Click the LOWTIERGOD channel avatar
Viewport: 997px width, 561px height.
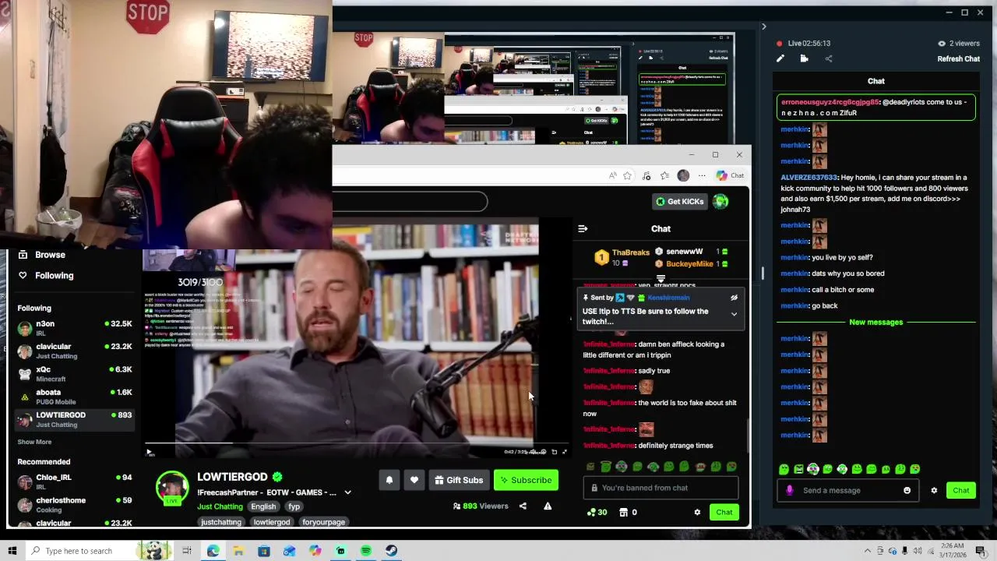click(x=172, y=487)
